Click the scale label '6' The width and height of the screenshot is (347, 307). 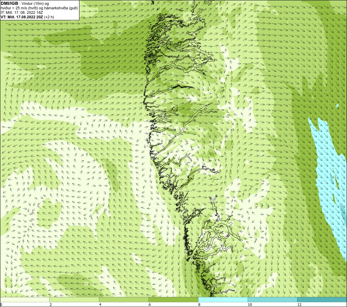coord(150,305)
